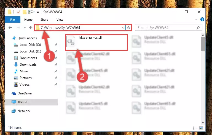The image size is (212, 135).
Task: Expand the ribbon with the chevron
Action: click(x=196, y=20)
